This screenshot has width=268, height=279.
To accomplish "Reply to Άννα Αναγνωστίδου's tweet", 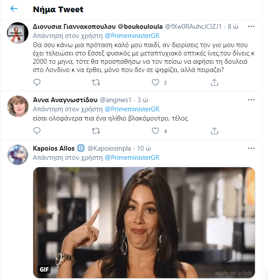I will click(37, 131).
